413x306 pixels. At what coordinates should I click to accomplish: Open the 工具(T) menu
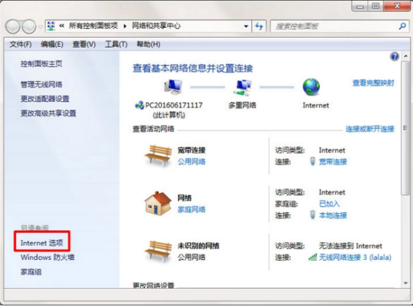coord(116,44)
